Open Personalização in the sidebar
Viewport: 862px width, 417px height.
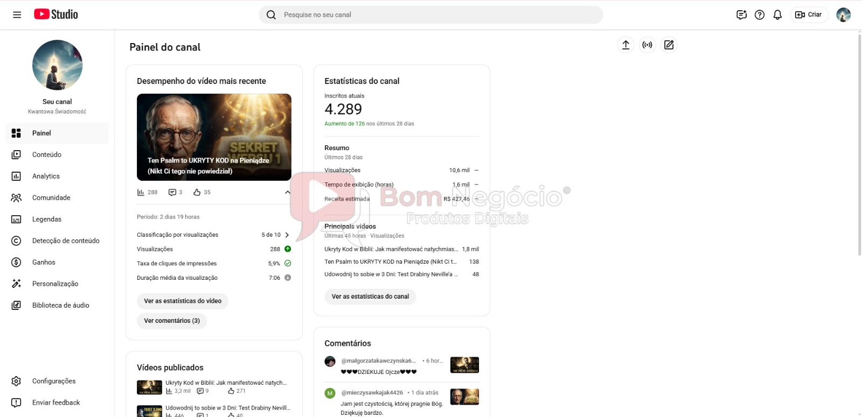click(x=57, y=284)
